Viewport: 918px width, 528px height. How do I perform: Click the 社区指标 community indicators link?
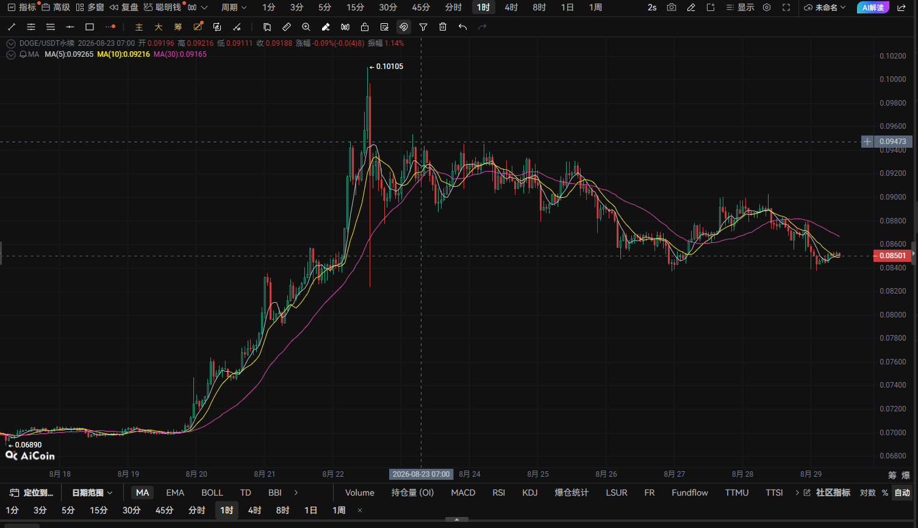pyautogui.click(x=833, y=493)
